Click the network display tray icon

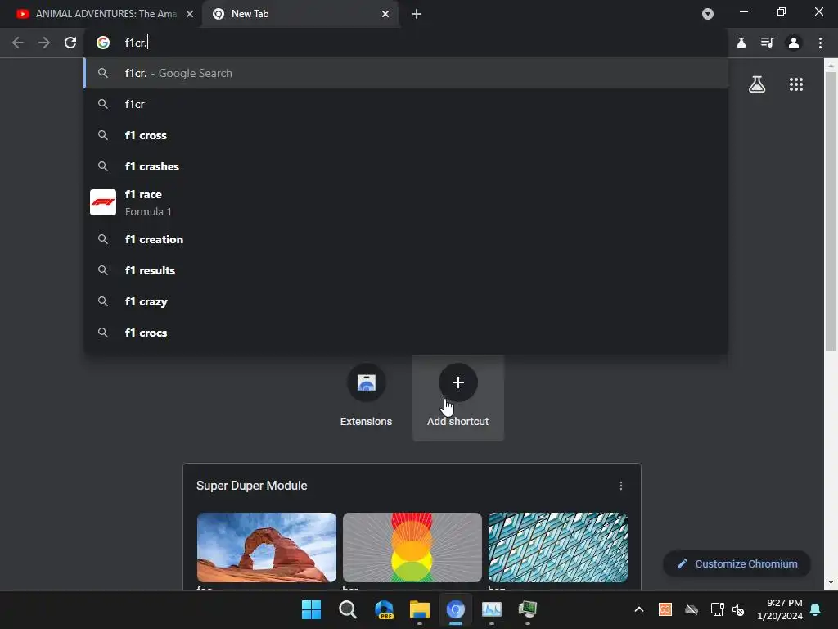717,609
